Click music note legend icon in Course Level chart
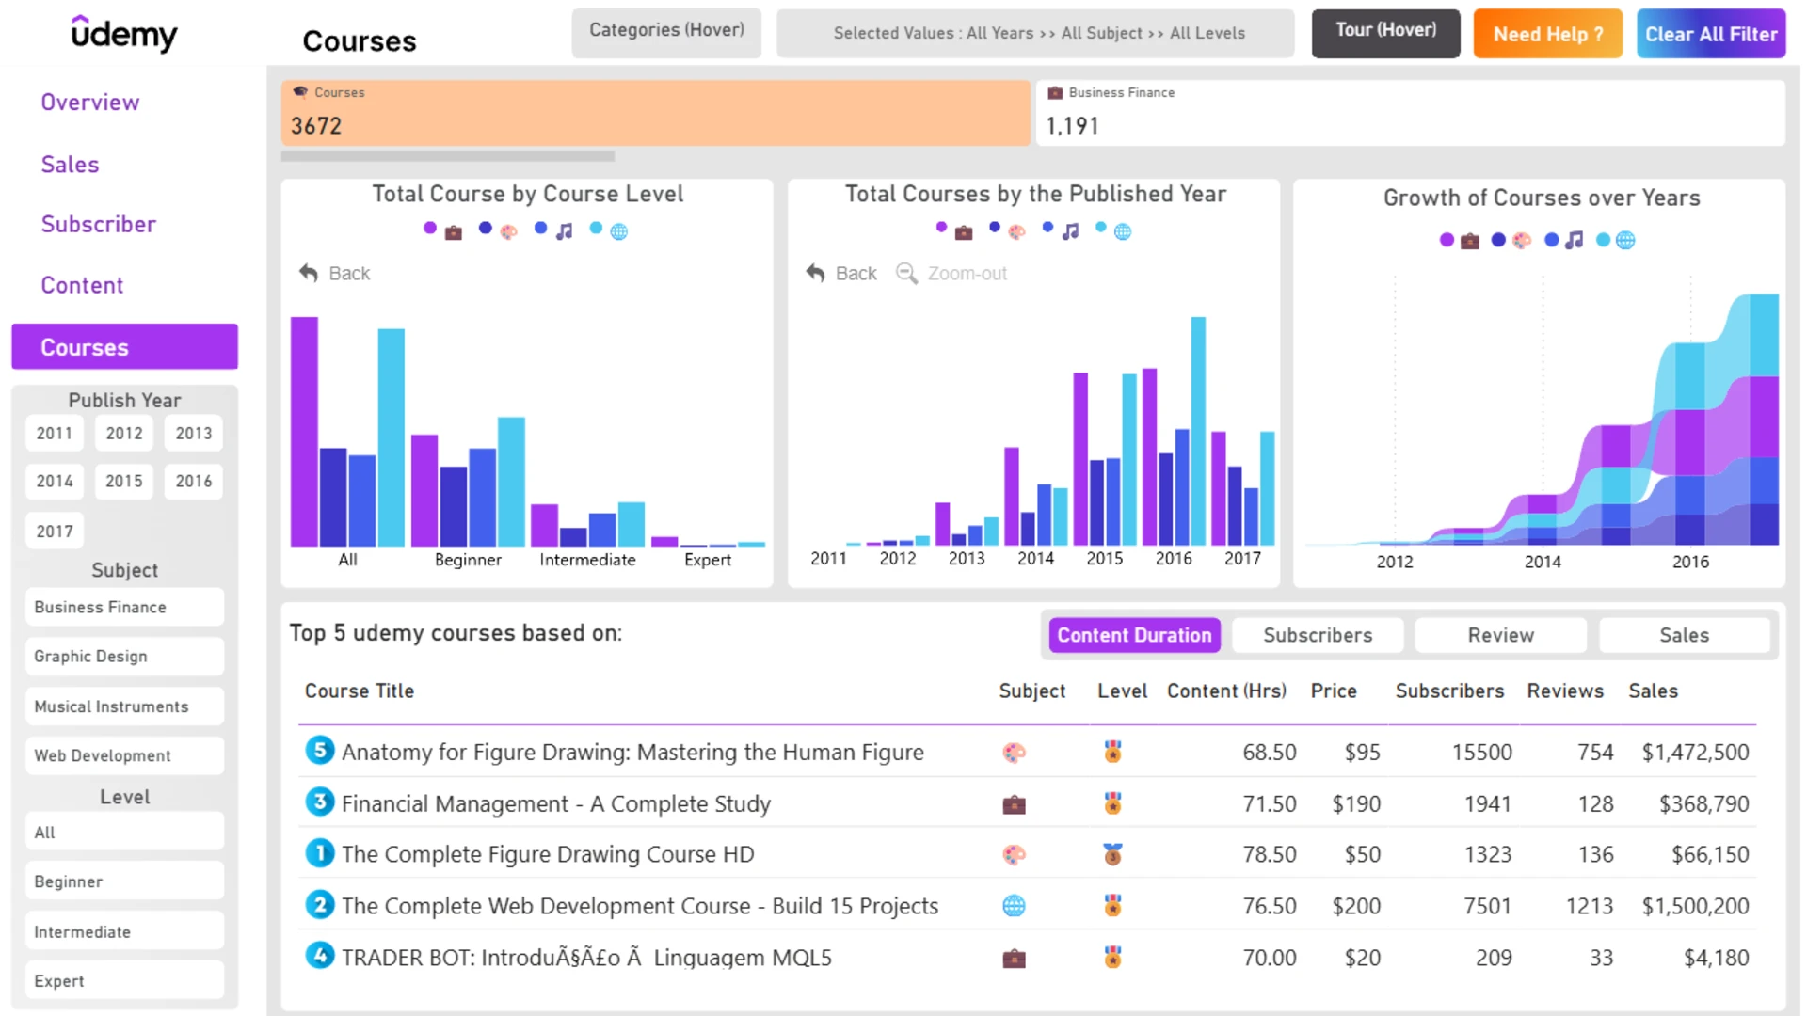This screenshot has height=1016, width=1807. [564, 231]
